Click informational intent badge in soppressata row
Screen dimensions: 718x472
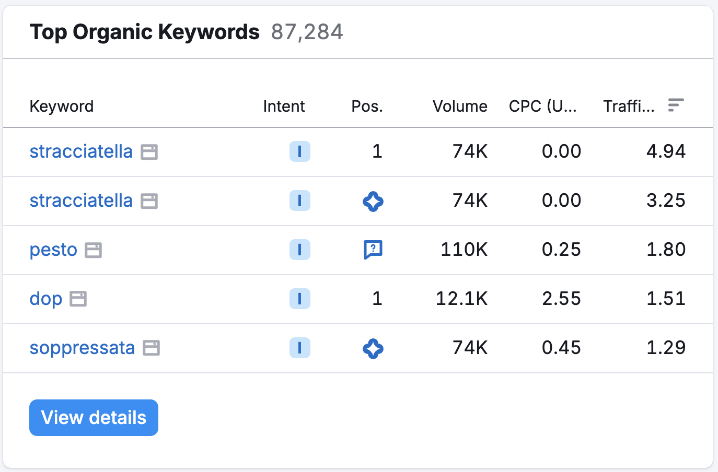(300, 348)
